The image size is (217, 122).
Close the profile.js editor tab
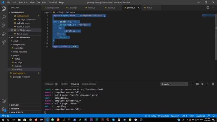(139, 7)
